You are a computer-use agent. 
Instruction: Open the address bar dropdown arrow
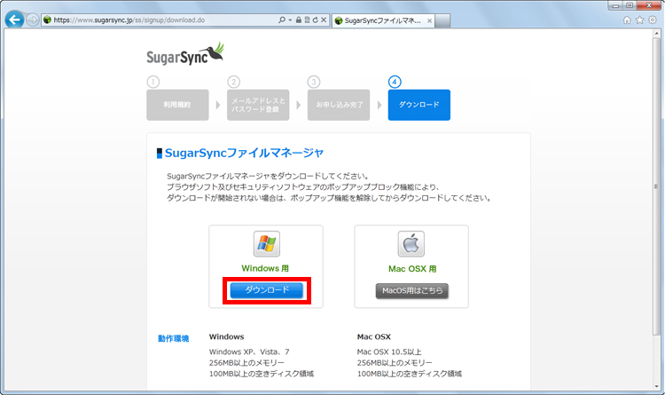click(x=290, y=20)
